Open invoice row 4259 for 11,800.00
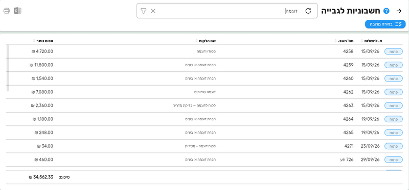The width and height of the screenshot is (409, 190). (204, 65)
